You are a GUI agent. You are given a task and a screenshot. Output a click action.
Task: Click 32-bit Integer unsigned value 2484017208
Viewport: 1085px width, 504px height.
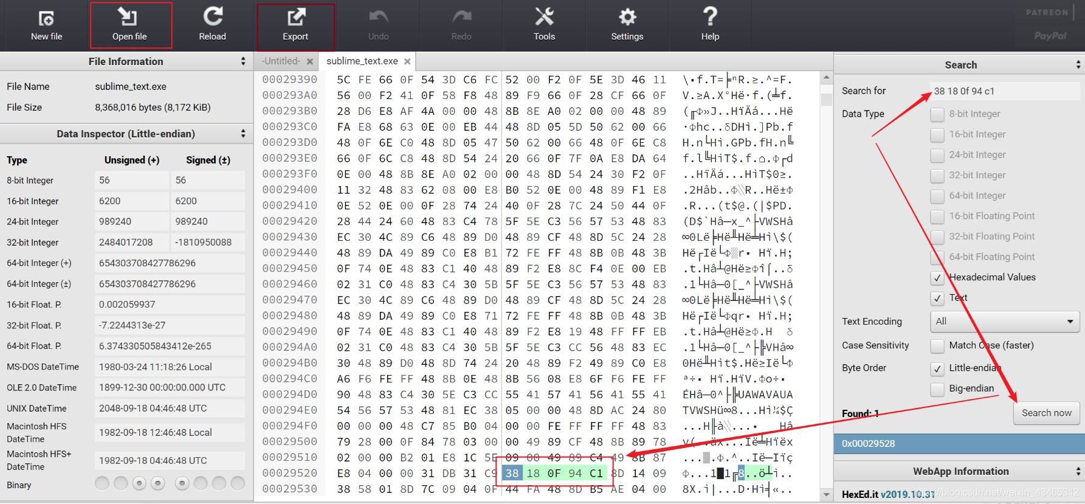(132, 243)
